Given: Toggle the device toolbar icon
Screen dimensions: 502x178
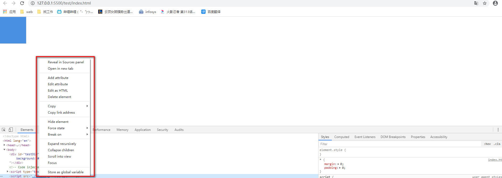Looking at the screenshot, I should pyautogui.click(x=11, y=130).
